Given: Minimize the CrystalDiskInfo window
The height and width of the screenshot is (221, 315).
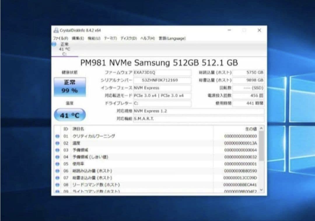Looking at the screenshot, I should pyautogui.click(x=229, y=30).
